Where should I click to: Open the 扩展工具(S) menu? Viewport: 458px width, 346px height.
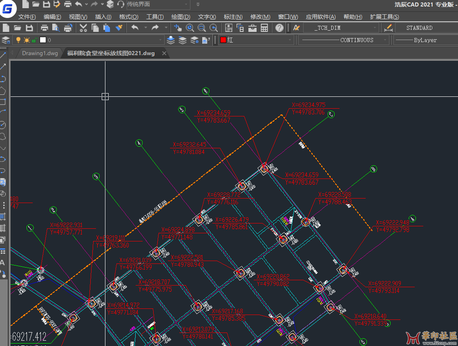coord(384,17)
